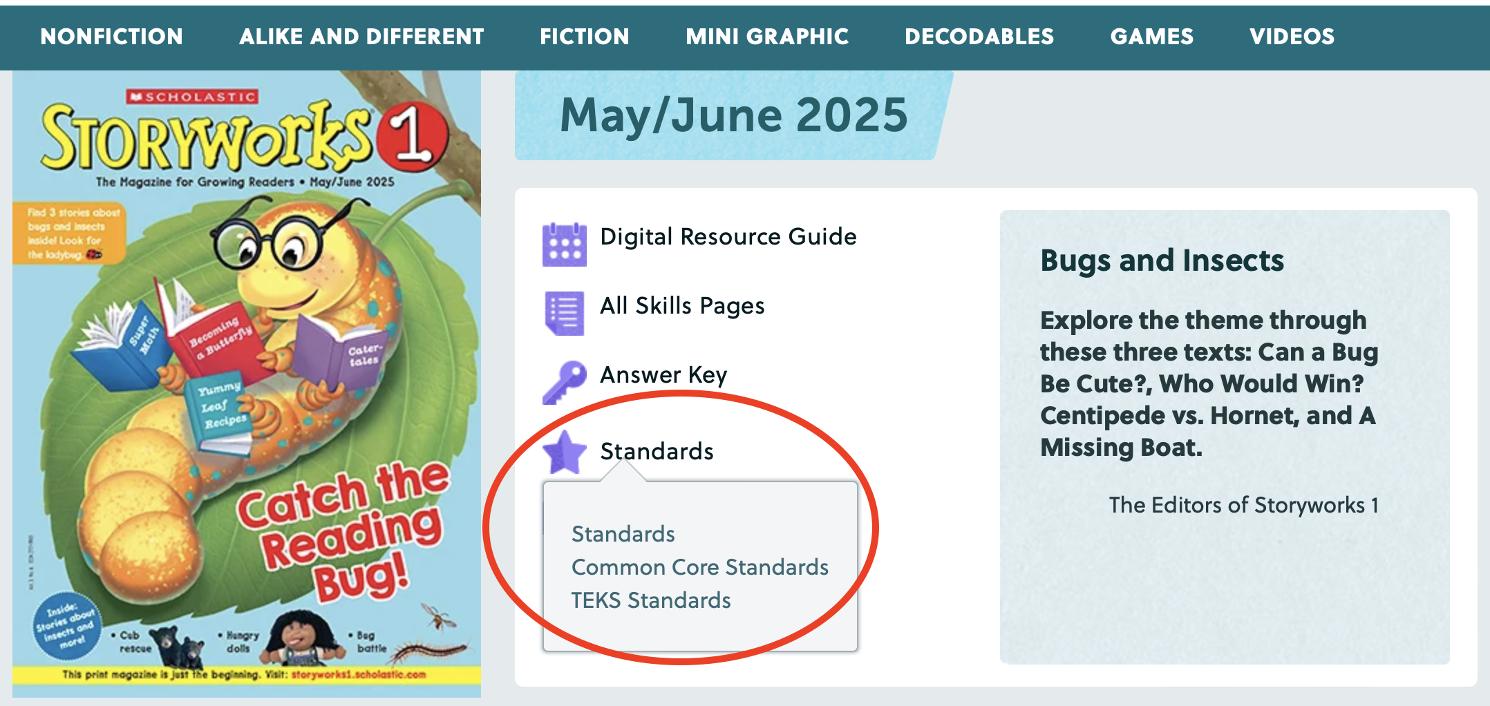Click the red Scholastic logo on the cover

(x=192, y=97)
